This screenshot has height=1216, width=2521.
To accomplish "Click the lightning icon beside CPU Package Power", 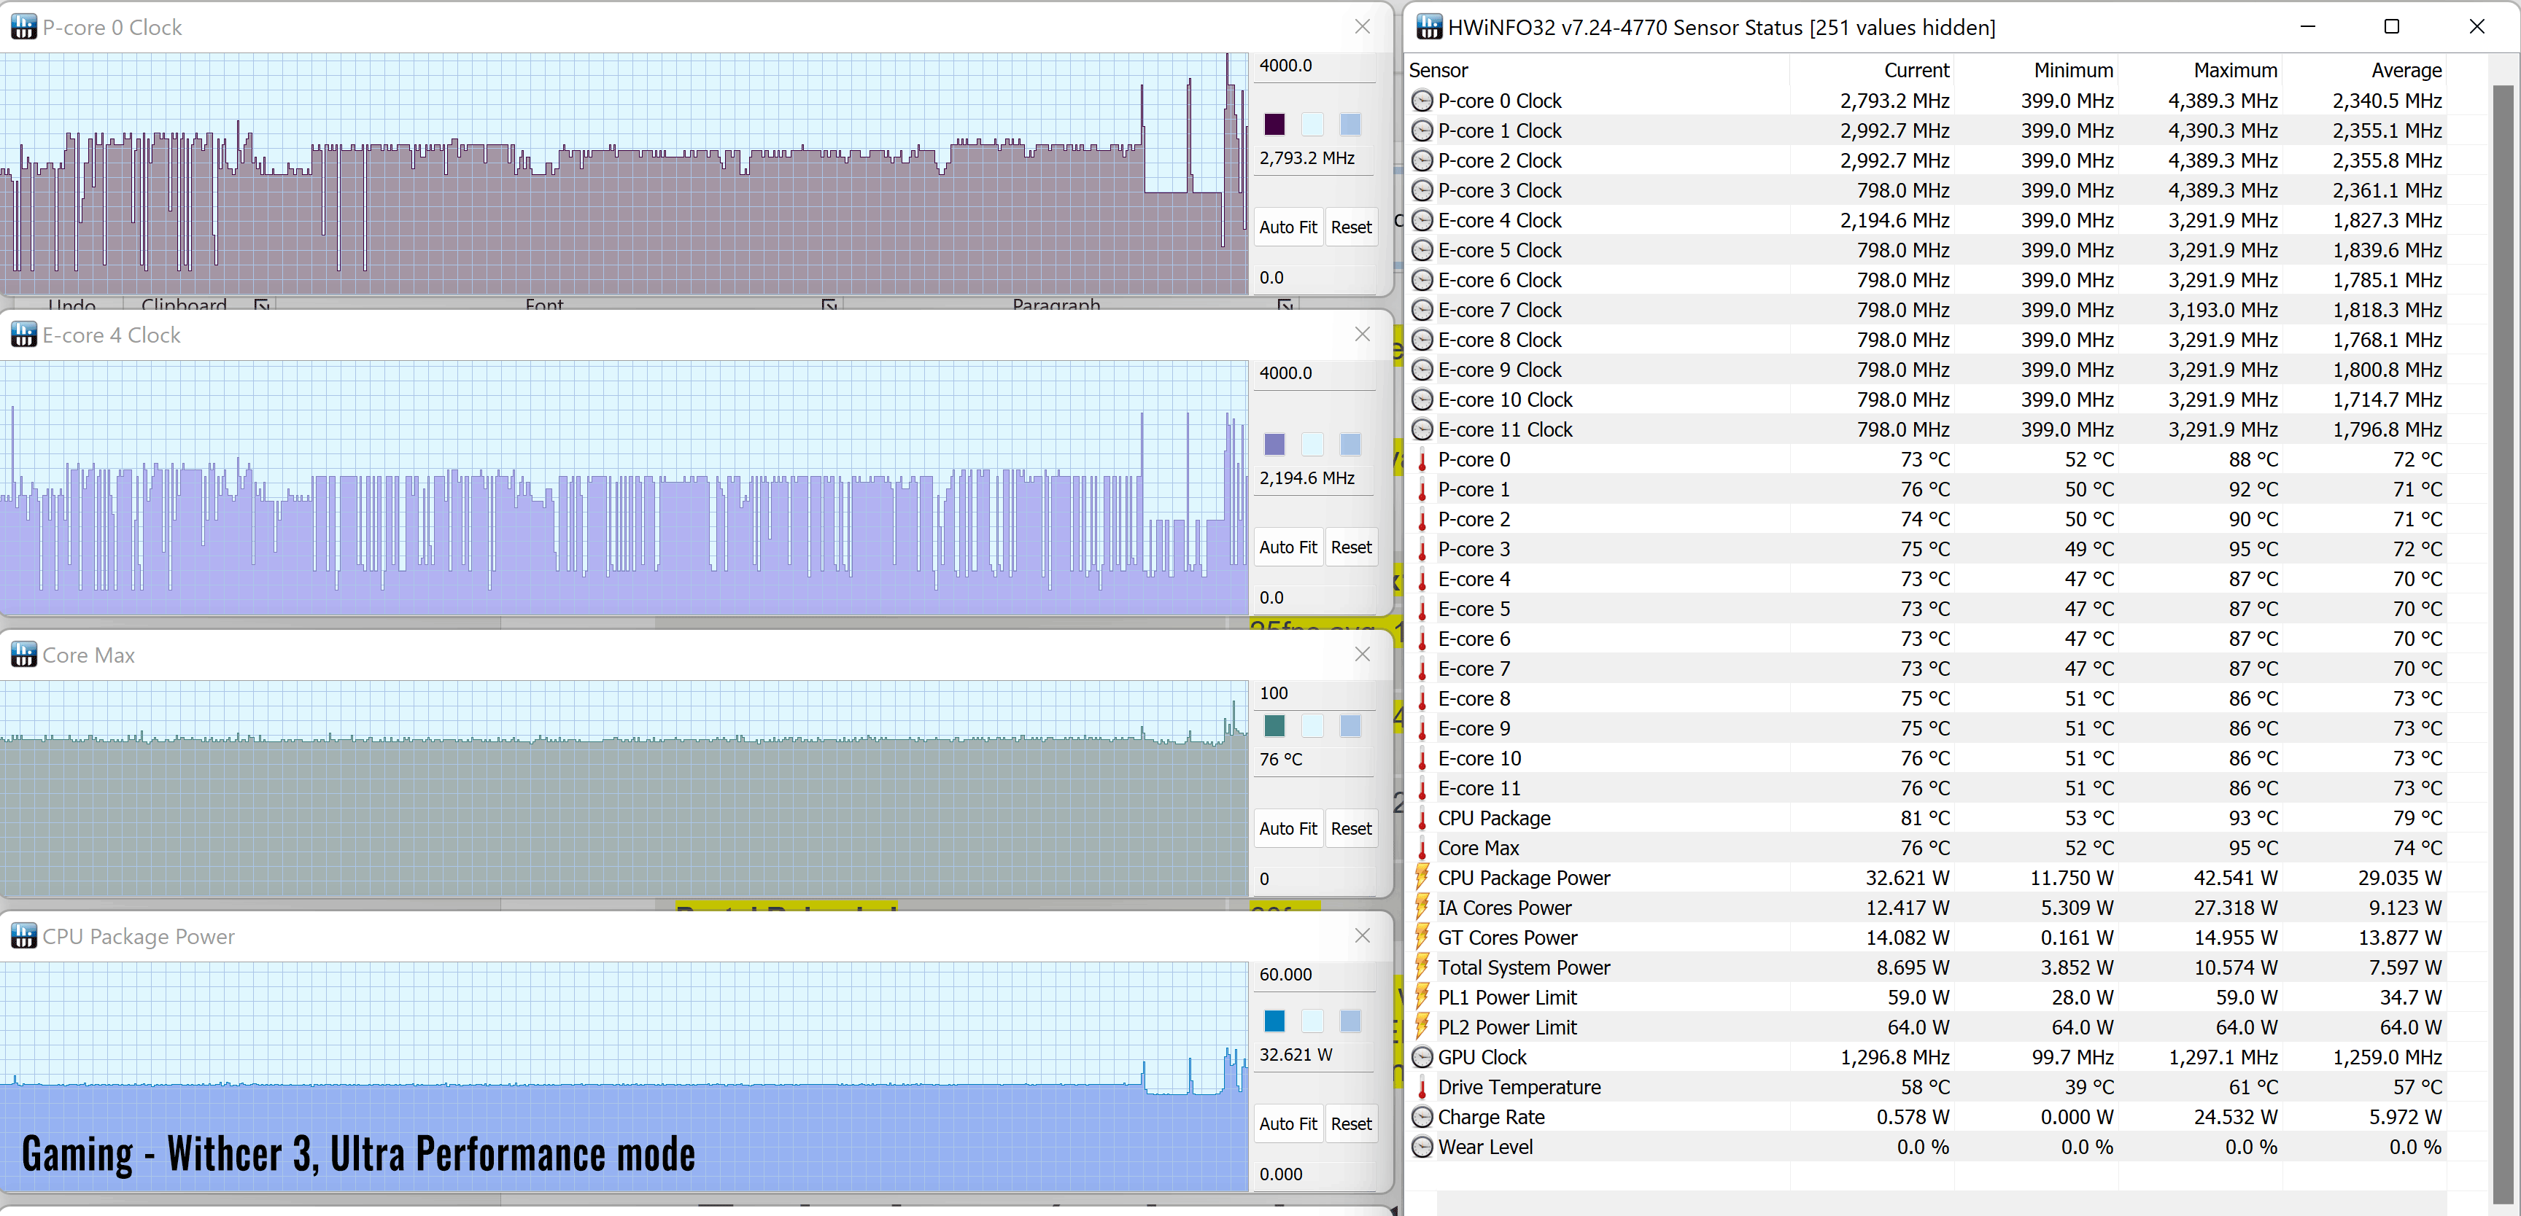I will click(1422, 878).
